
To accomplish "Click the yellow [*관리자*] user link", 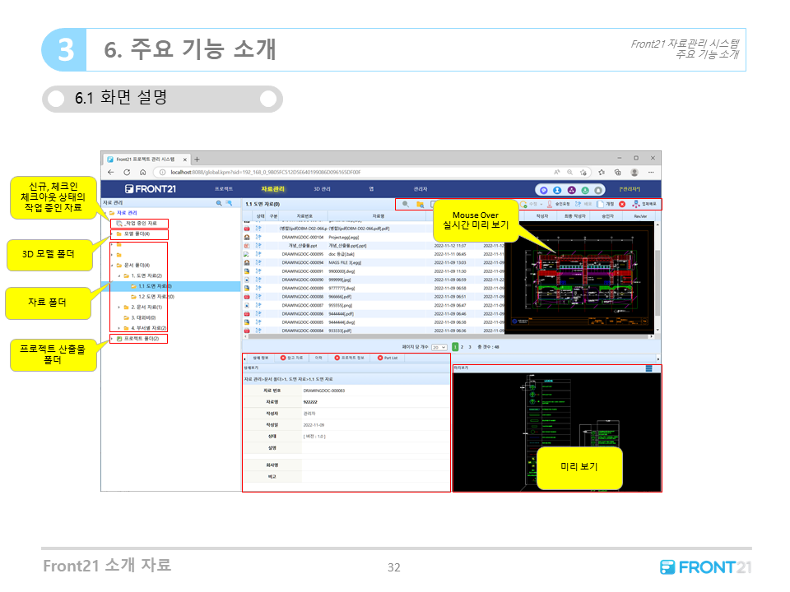I will point(630,189).
